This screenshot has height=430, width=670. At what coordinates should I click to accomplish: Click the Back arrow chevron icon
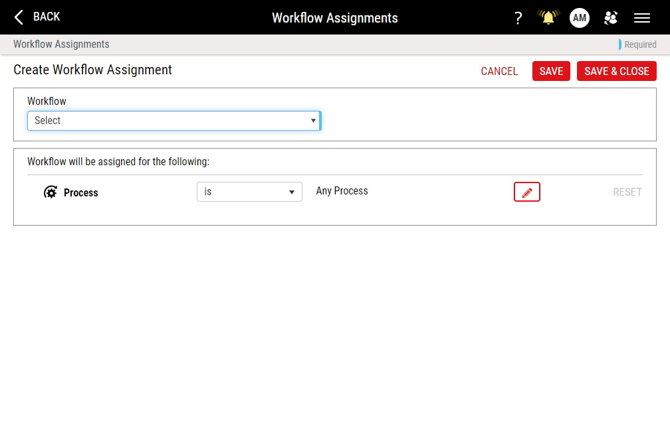(x=19, y=17)
